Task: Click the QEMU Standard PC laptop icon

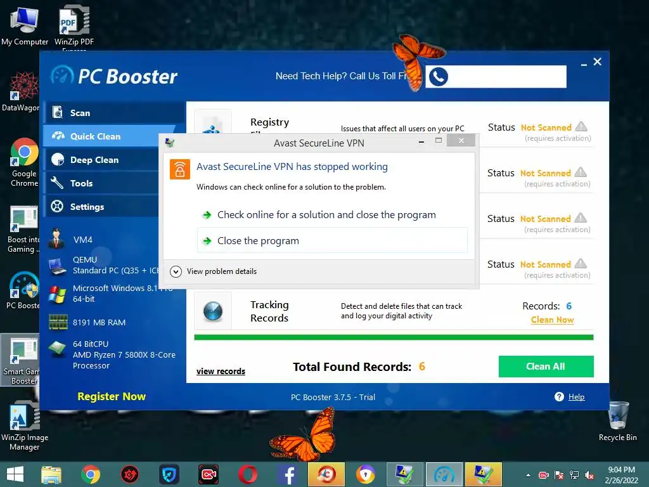Action: 58,266
